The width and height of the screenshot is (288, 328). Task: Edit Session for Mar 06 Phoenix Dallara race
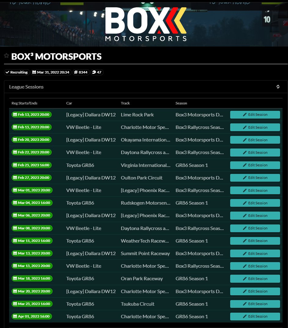click(x=255, y=216)
